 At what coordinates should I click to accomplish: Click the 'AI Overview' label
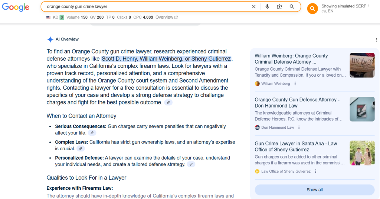coord(67,39)
